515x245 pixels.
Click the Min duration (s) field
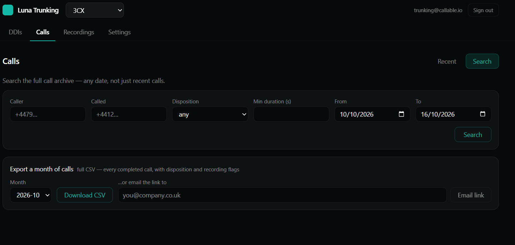(x=291, y=114)
